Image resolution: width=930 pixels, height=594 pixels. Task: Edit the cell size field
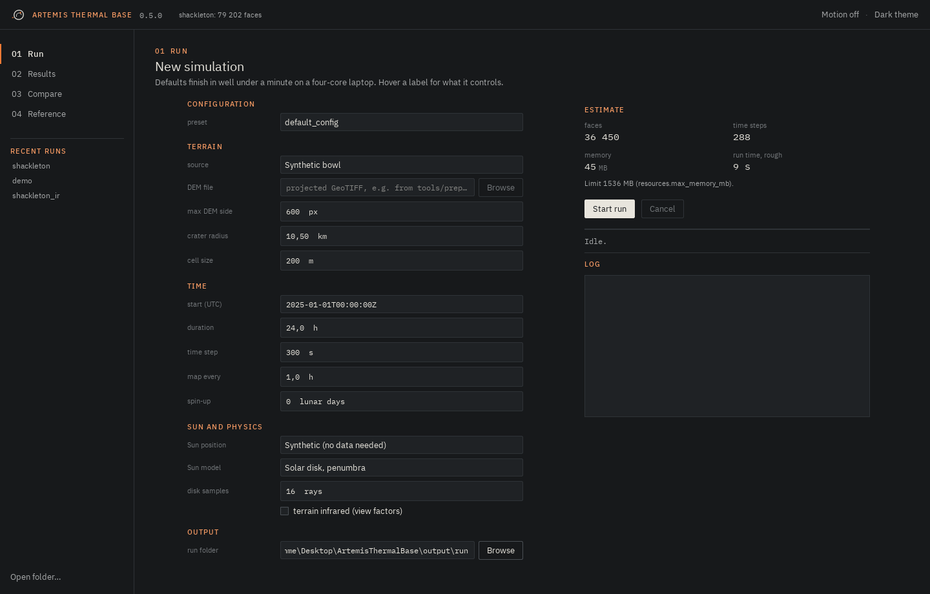[402, 261]
